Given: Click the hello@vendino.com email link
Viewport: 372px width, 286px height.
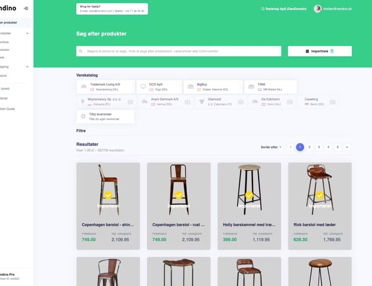Looking at the screenshot, I should pyautogui.click(x=101, y=11).
